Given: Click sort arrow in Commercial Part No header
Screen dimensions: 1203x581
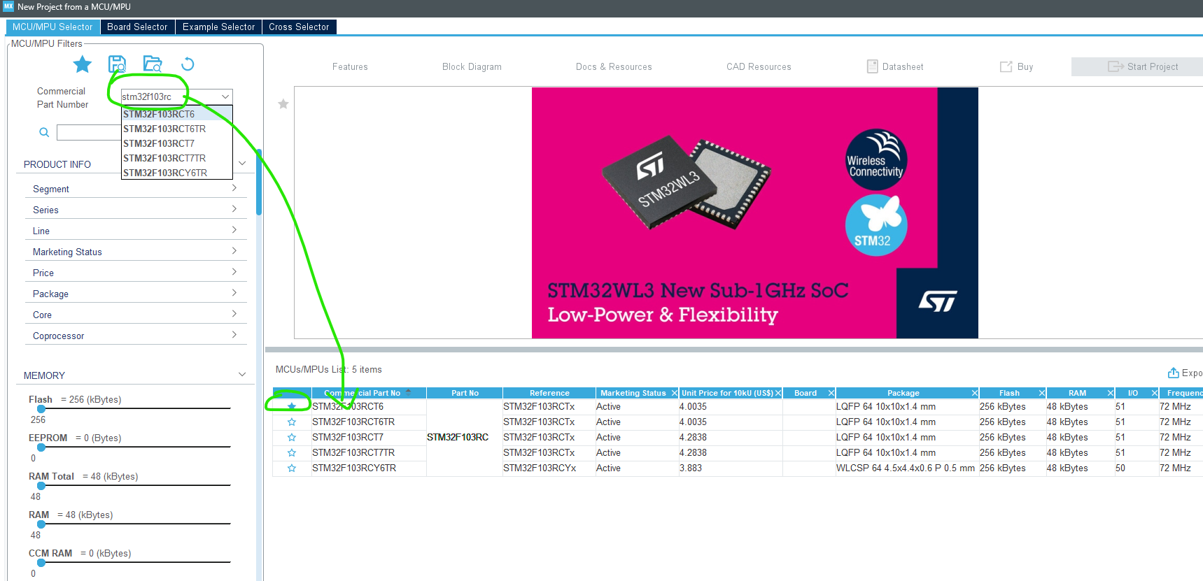Looking at the screenshot, I should pyautogui.click(x=409, y=392).
